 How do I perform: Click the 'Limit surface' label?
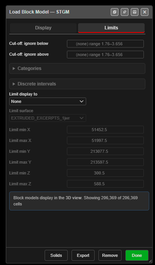coord(21,111)
